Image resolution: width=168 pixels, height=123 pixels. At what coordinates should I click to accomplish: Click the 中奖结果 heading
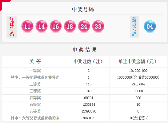tap(85, 50)
